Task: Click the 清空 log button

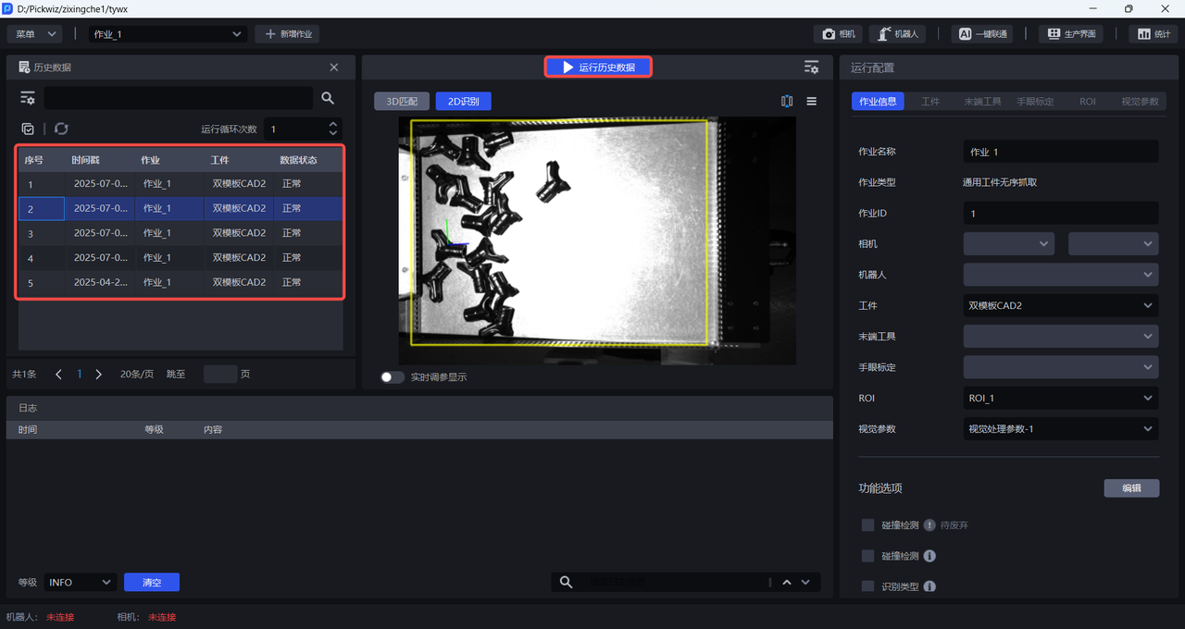Action: coord(152,582)
